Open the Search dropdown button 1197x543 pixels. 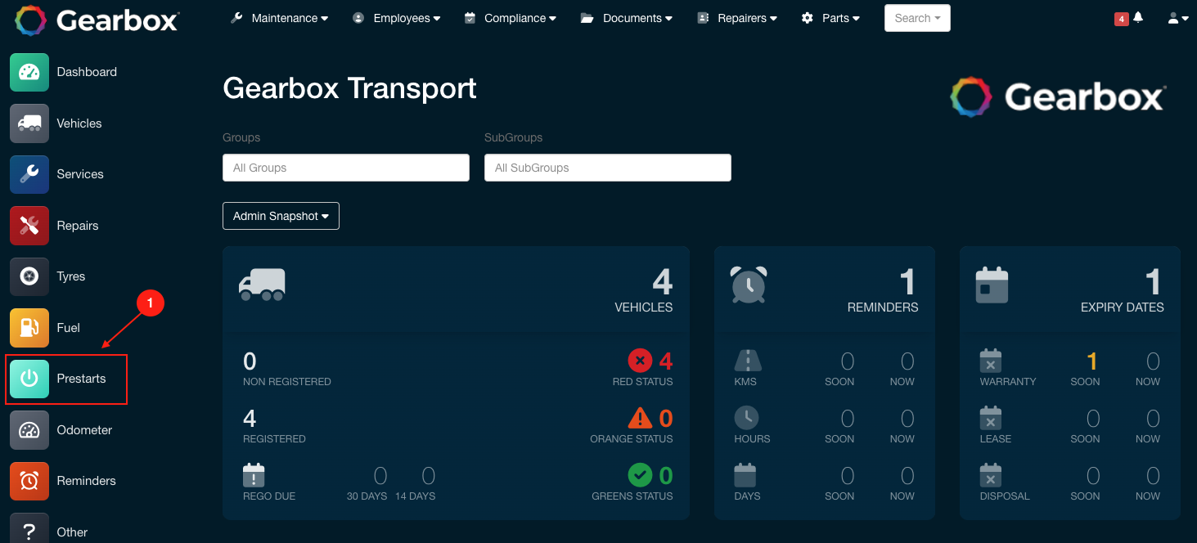(916, 18)
